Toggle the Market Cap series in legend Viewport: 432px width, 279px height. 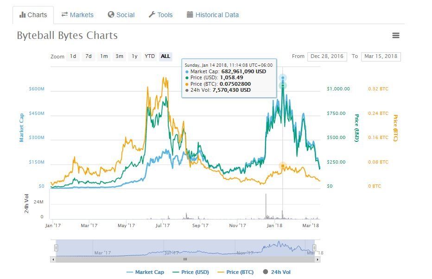tap(145, 272)
